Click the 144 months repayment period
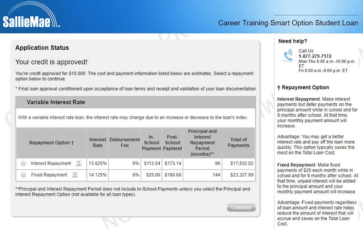The image size is (363, 229). pos(203,175)
